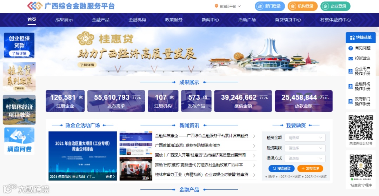Click the 企业登录 button
The image size is (379, 196).
point(335,6)
